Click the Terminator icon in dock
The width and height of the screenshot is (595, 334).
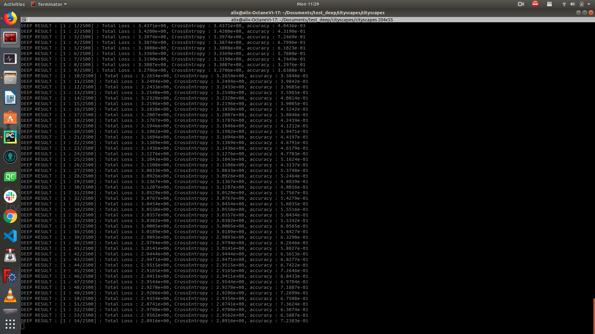tap(10, 38)
